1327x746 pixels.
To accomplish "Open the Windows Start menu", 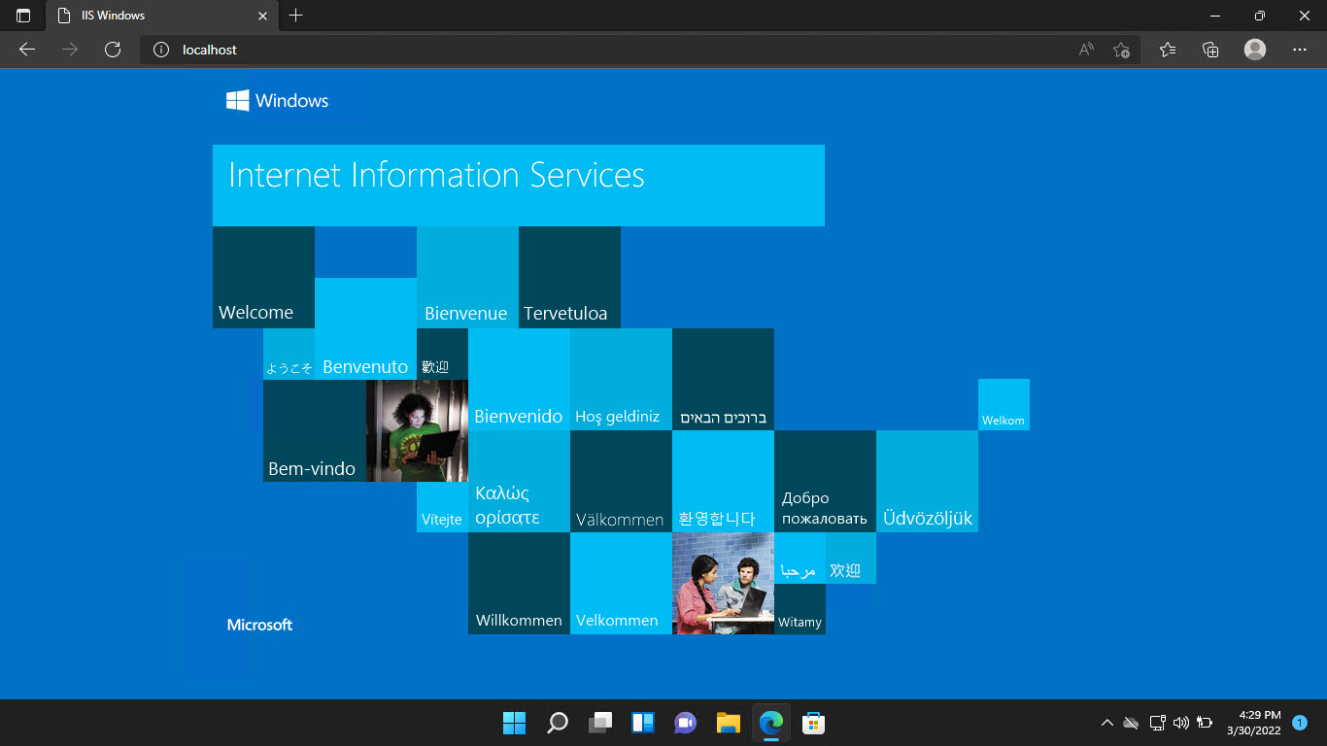I will [x=514, y=723].
